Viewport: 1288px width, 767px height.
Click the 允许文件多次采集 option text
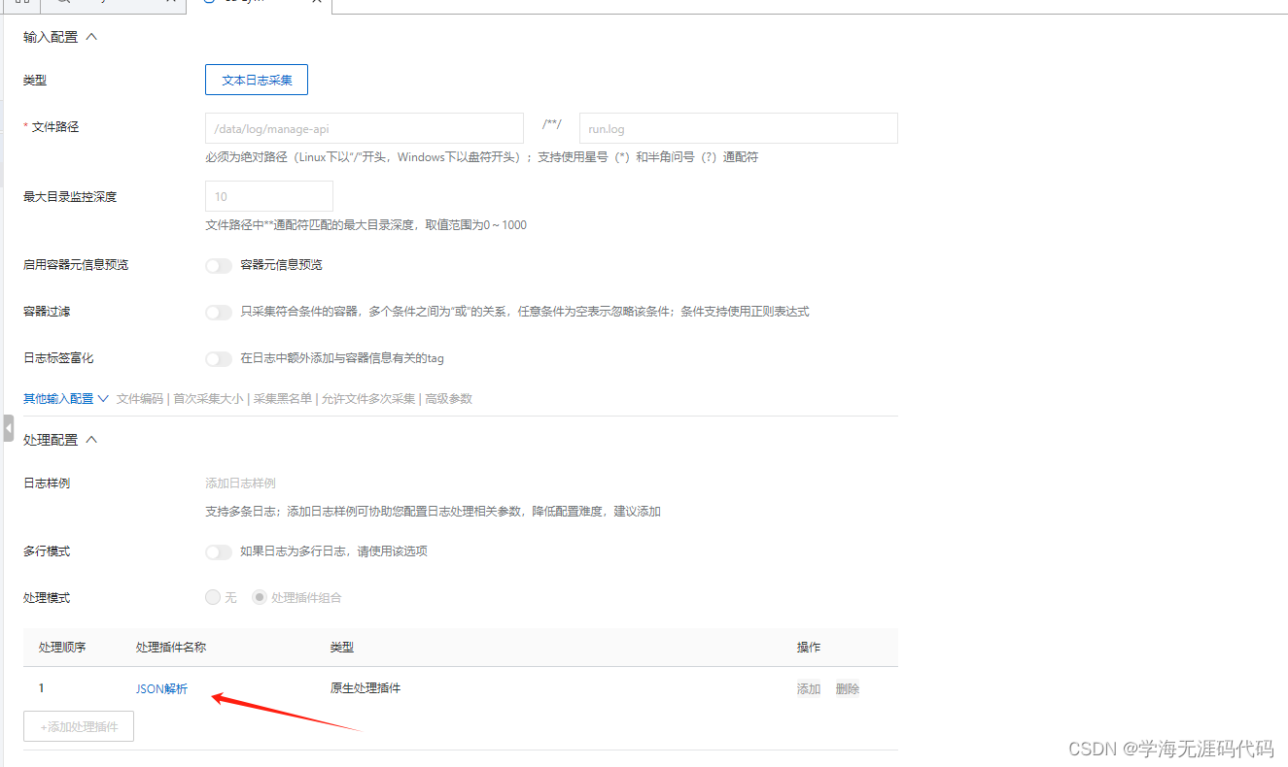(368, 399)
